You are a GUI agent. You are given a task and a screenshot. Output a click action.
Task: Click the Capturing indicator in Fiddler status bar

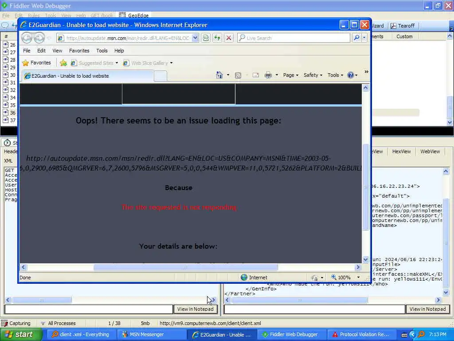[16, 323]
